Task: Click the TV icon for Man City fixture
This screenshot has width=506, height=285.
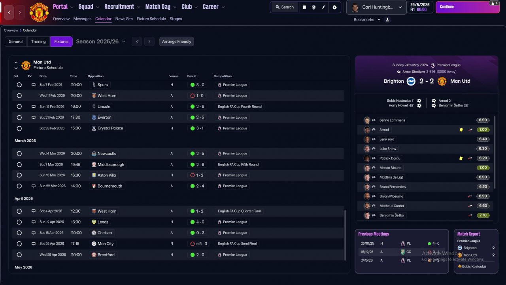Action: tap(34, 244)
